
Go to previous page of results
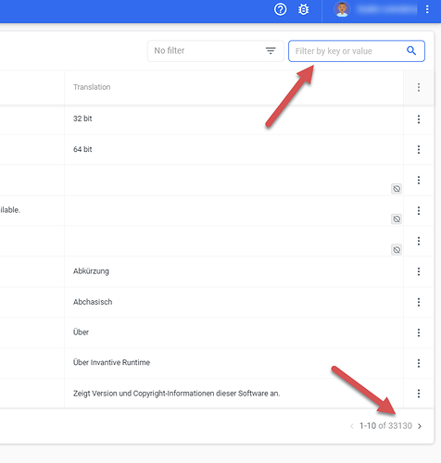352,426
